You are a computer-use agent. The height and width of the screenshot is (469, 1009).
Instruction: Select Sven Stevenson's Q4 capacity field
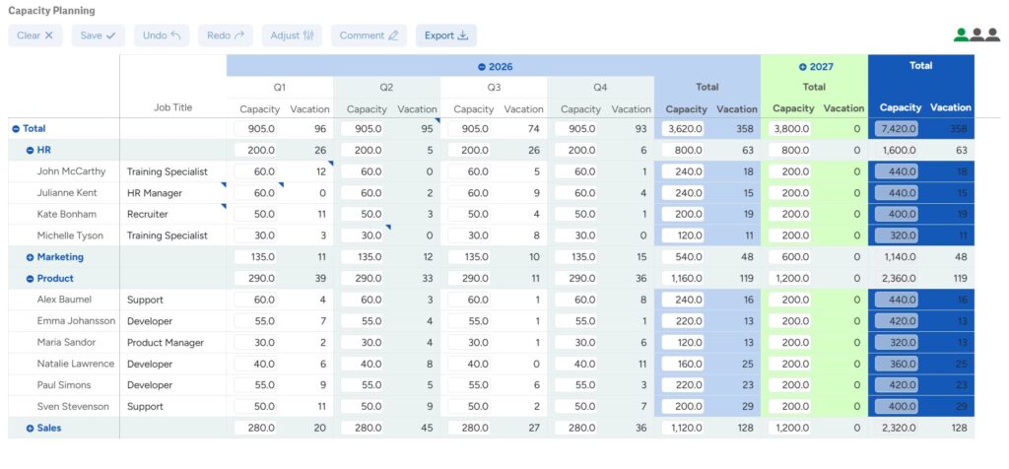coord(576,407)
